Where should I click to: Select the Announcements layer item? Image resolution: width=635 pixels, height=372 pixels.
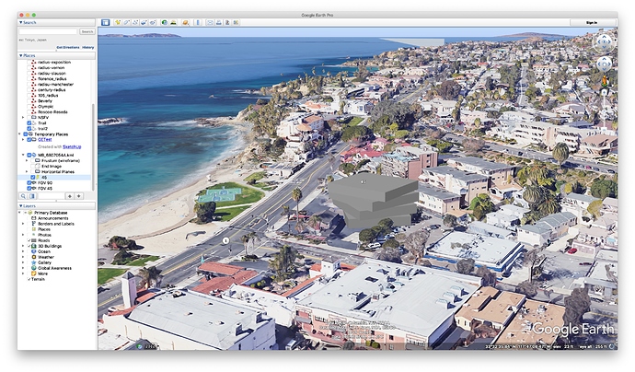coord(53,218)
